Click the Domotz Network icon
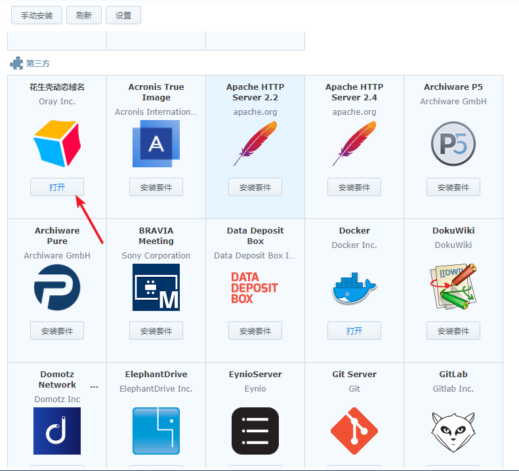Viewport: 519px width, 471px height. coord(57,430)
